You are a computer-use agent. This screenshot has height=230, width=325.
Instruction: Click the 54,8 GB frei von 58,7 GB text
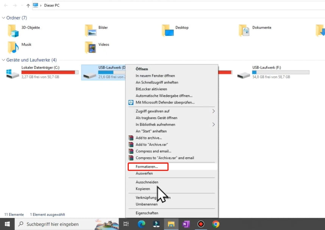tap(271, 77)
